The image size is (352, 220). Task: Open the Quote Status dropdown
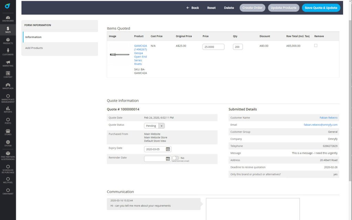(x=154, y=126)
